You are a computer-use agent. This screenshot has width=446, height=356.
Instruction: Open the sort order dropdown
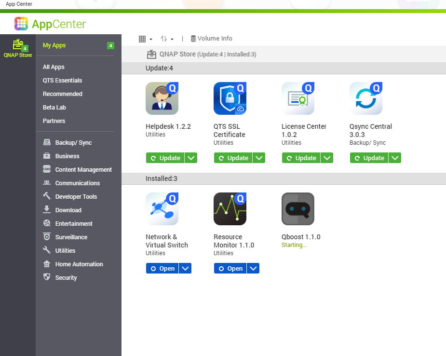click(166, 39)
